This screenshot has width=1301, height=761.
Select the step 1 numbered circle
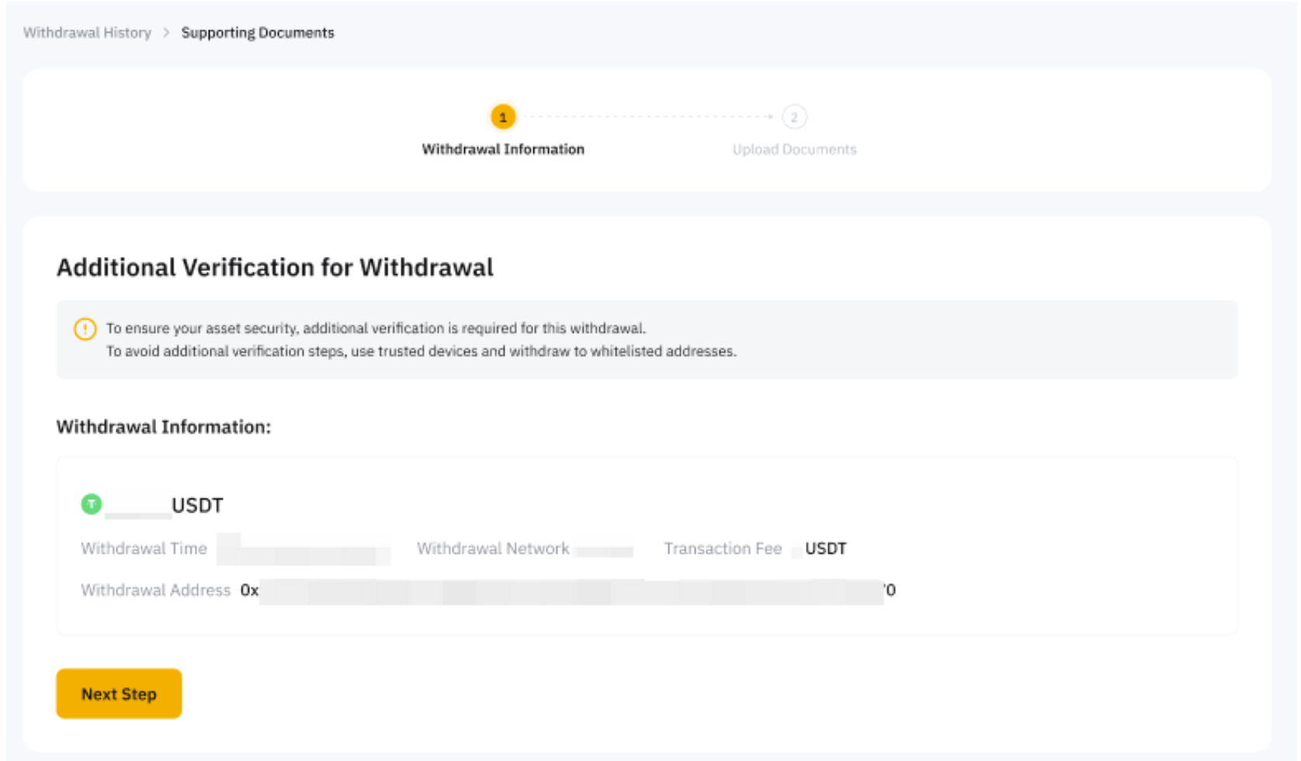(x=503, y=117)
